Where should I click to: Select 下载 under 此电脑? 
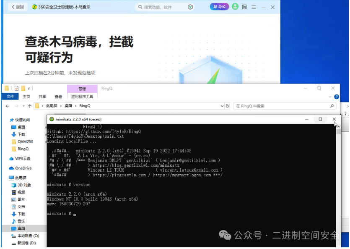coord(18,214)
